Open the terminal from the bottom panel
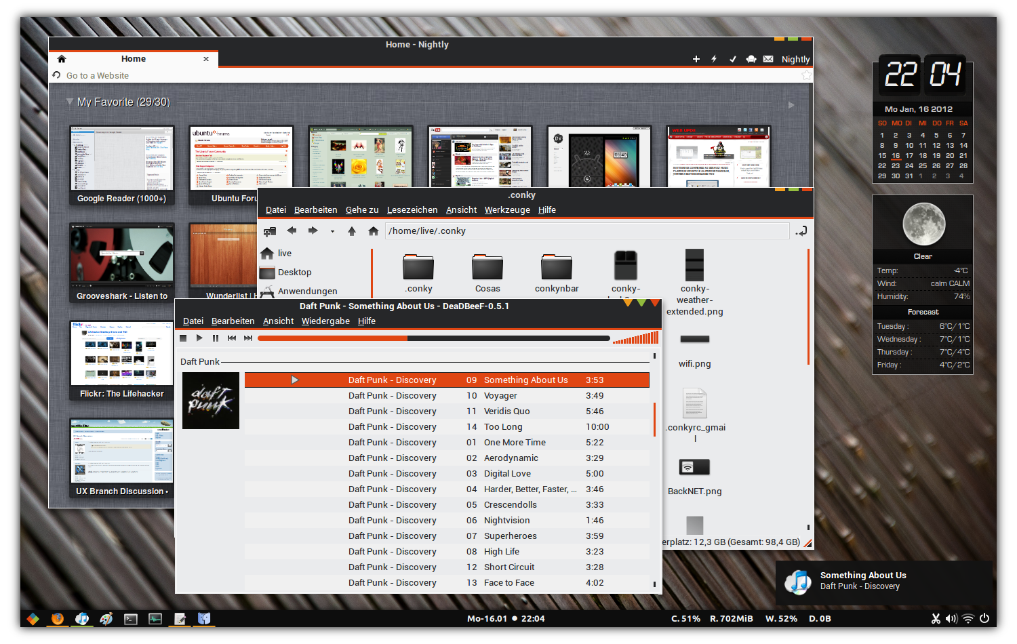The height and width of the screenshot is (644, 1017). (131, 618)
